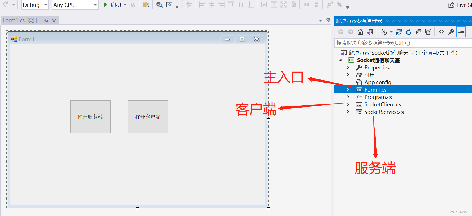Click the align lefts layout icon

(202, 5)
